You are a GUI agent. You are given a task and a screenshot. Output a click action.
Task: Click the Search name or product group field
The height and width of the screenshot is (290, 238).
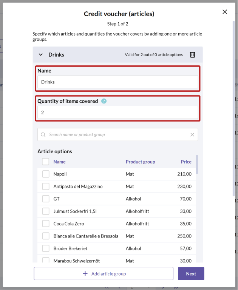tap(118, 135)
